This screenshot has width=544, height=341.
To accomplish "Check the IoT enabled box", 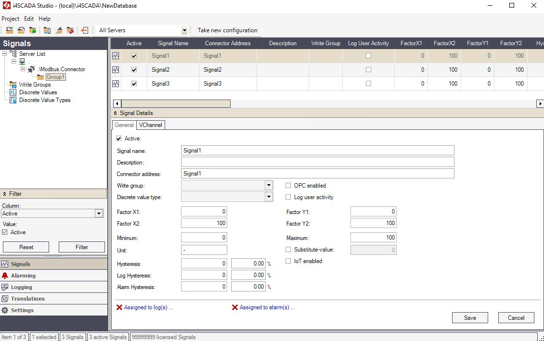I will point(288,261).
